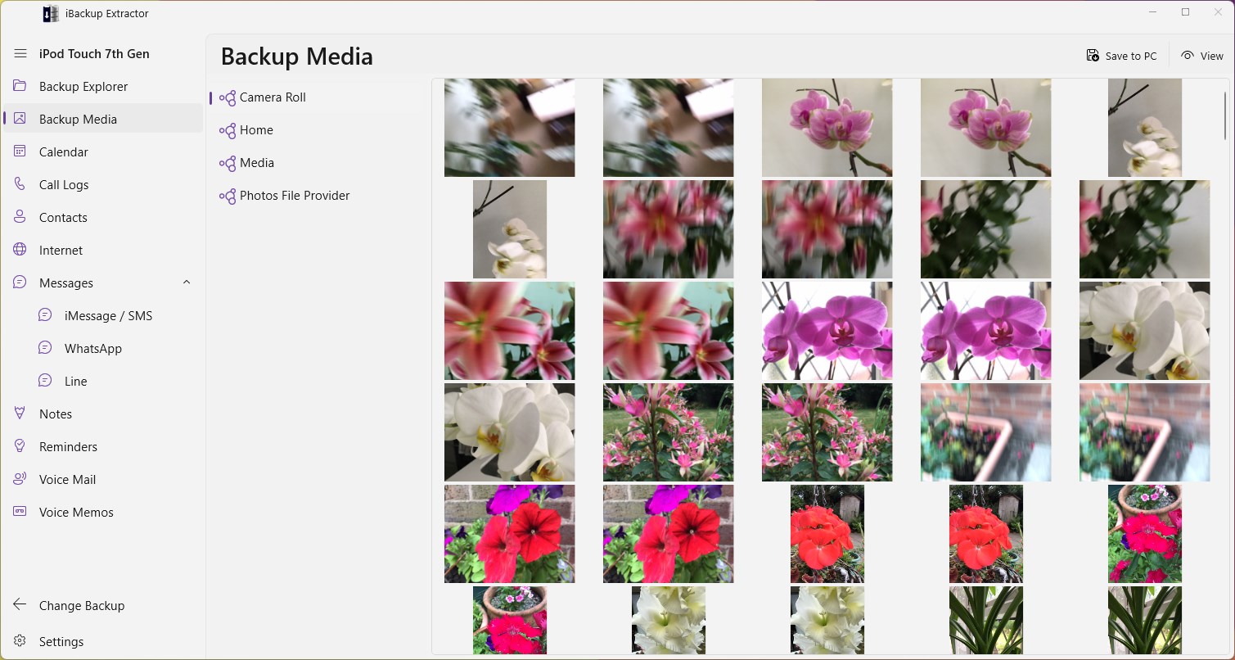Viewport: 1235px width, 660px height.
Task: Click the Notes icon in sidebar
Action: [x=20, y=414]
